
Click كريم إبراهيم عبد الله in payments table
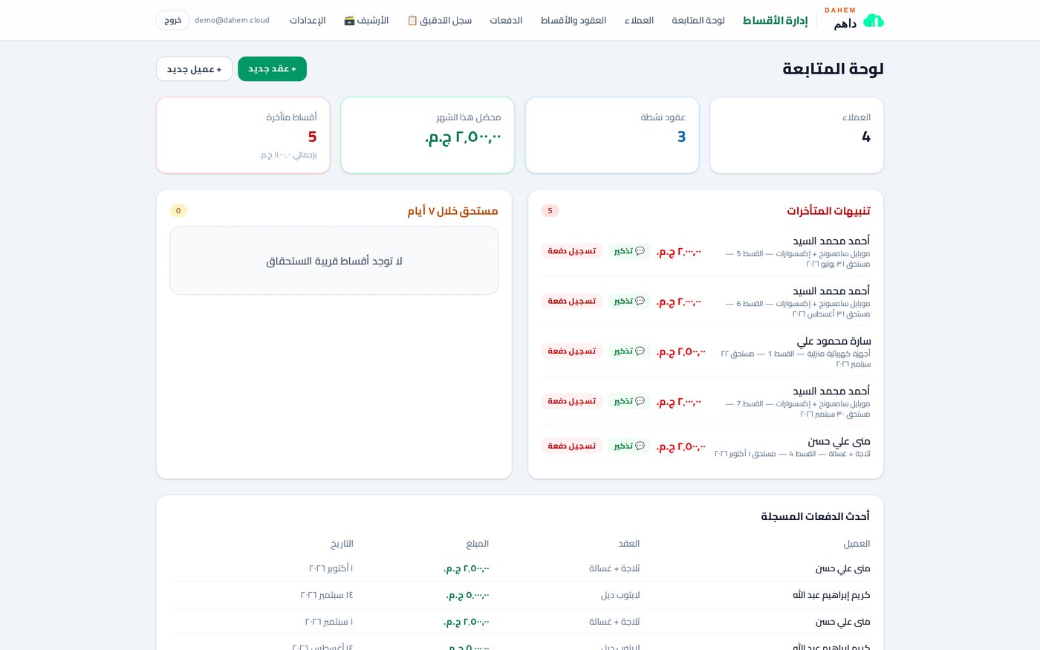[x=831, y=595]
